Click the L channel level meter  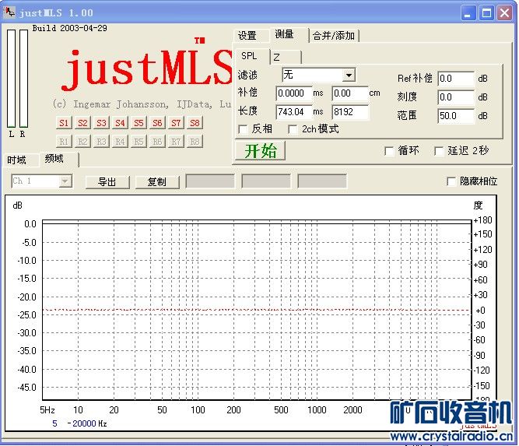(x=11, y=79)
